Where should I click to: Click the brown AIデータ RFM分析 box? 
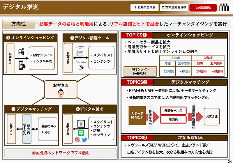pos(137,115)
